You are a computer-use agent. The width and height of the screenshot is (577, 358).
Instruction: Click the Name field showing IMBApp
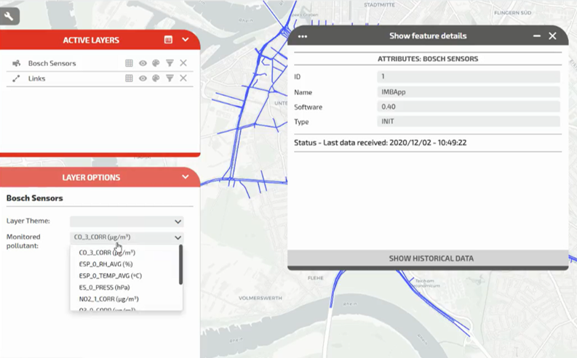469,91
